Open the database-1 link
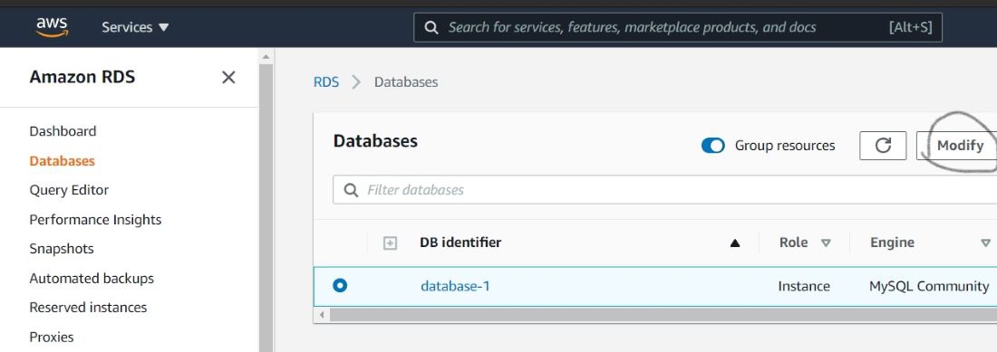 (455, 286)
